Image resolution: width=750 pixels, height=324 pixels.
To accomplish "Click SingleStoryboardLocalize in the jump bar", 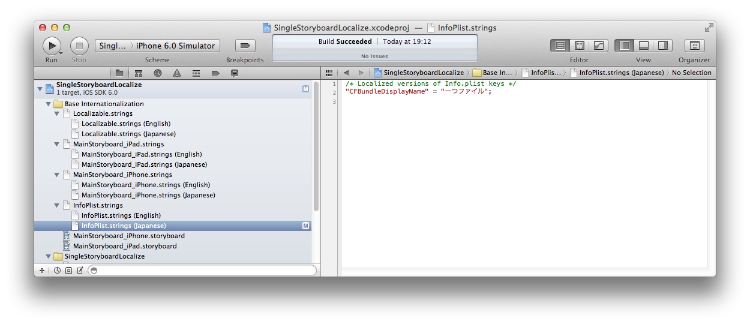I will point(419,73).
